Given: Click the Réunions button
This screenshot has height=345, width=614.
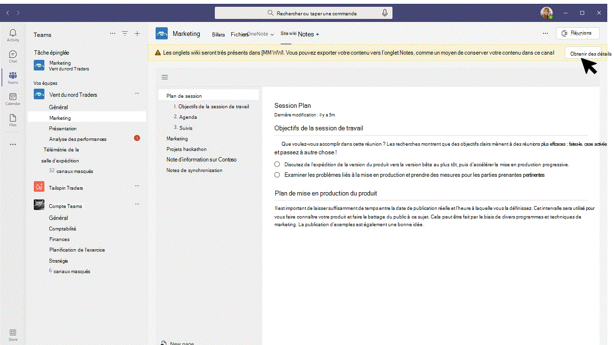Looking at the screenshot, I should [x=578, y=33].
